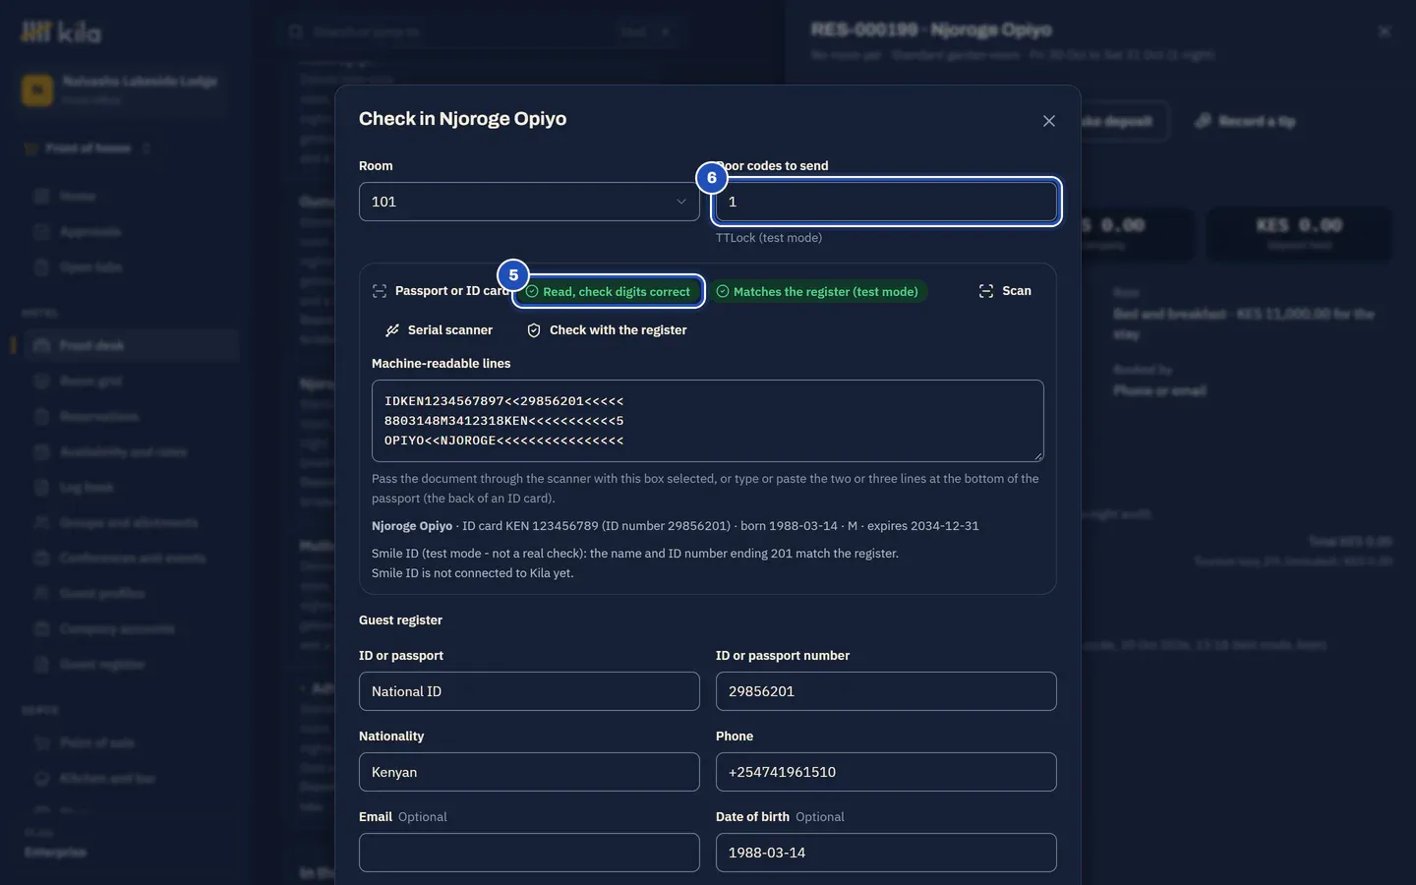Open the Room 101 dropdown
The image size is (1416, 885).
[x=529, y=202]
